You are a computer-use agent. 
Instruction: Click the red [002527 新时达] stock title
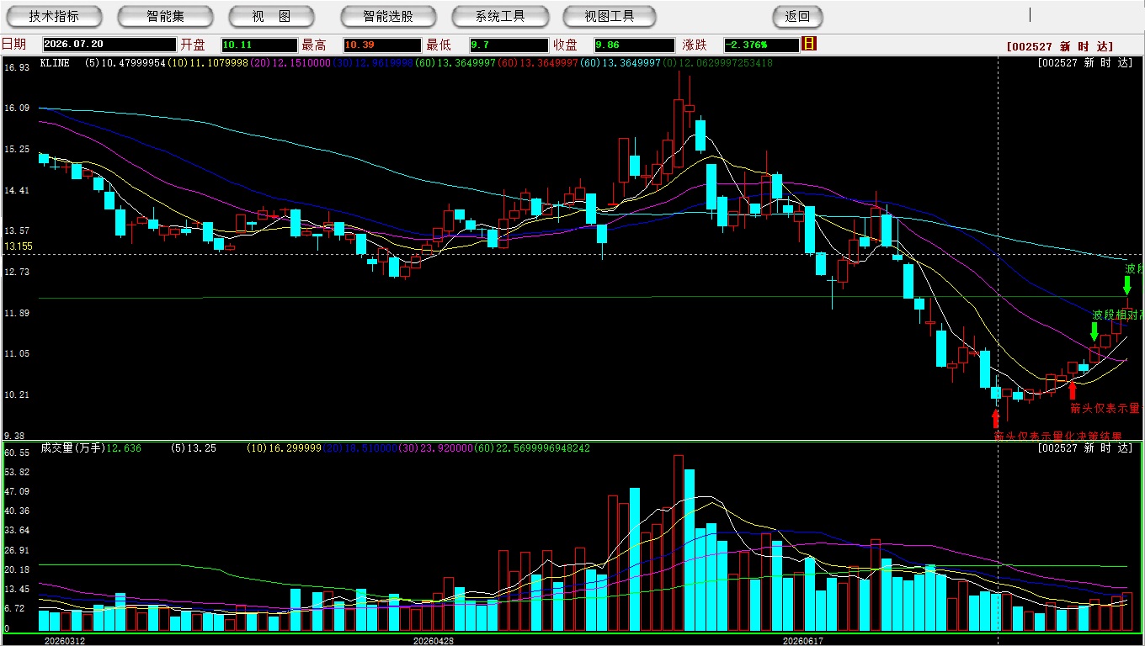1059,47
